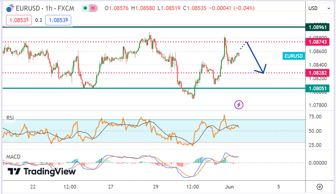Open the USD currency dropdown
This screenshot has height=194, width=336.
pyautogui.click(x=320, y=8)
